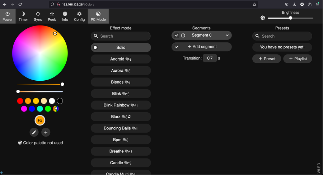Click the Add segment button
This screenshot has width=323, height=175.
202,47
